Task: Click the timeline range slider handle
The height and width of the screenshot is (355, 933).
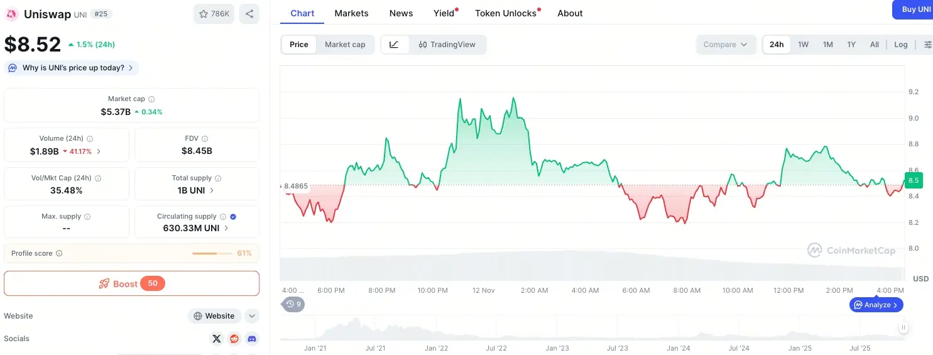Action: click(903, 327)
